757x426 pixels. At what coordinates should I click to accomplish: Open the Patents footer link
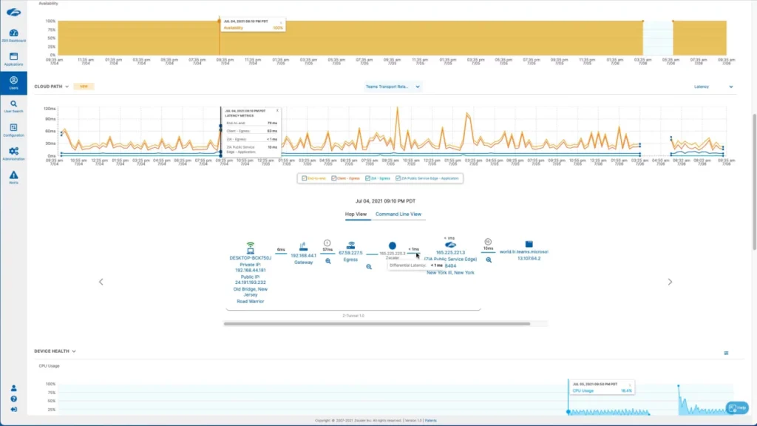[431, 420]
